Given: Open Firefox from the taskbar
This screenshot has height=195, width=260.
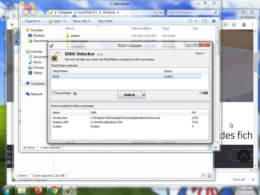Looking at the screenshot, I should [x=38, y=190].
